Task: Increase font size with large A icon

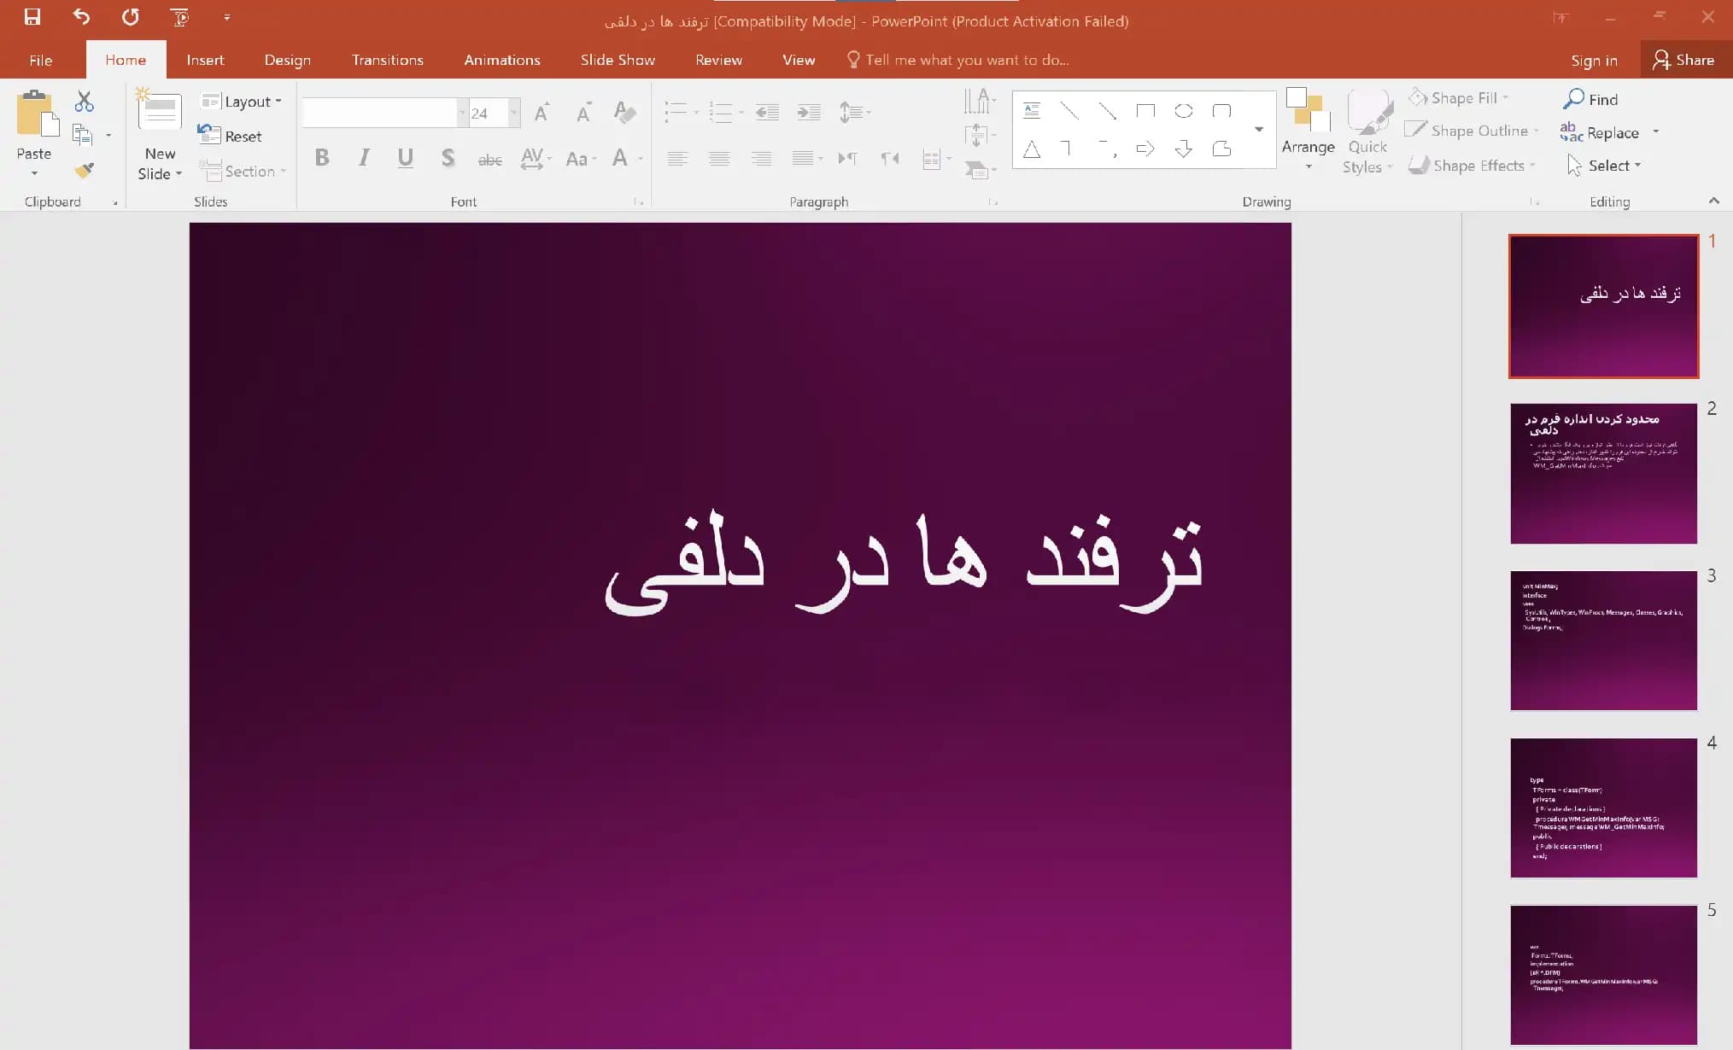Action: pyautogui.click(x=541, y=112)
